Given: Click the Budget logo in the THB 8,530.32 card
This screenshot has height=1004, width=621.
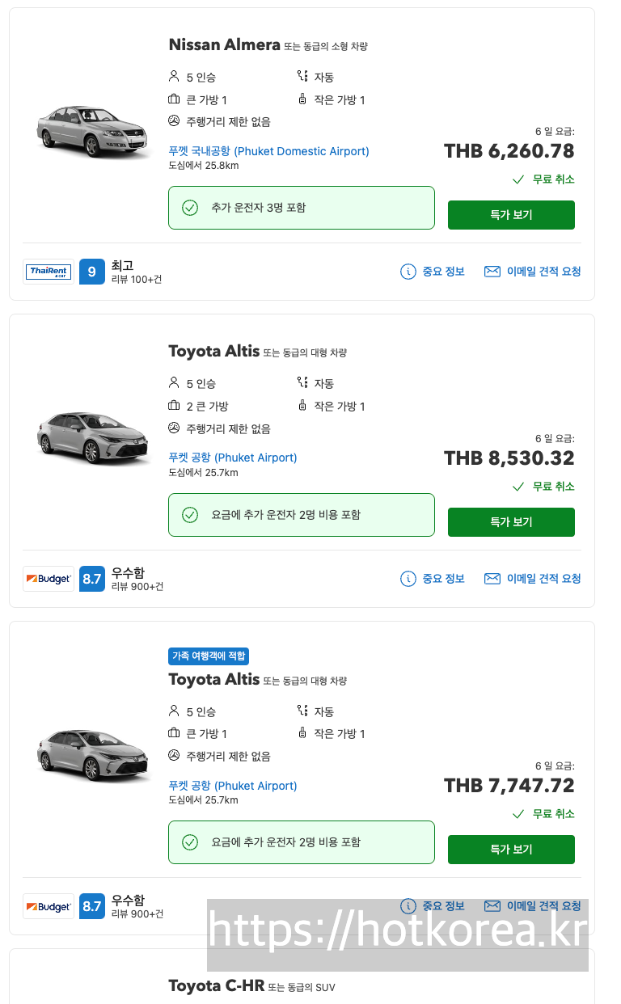Looking at the screenshot, I should coord(49,579).
